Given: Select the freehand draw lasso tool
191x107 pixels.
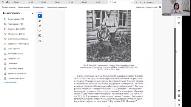Looking at the screenshot, I should (x=40, y=31).
